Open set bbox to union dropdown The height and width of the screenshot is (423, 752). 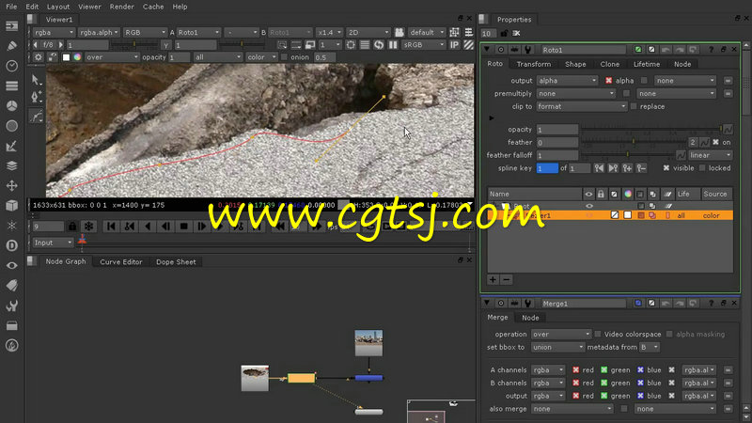(x=557, y=347)
